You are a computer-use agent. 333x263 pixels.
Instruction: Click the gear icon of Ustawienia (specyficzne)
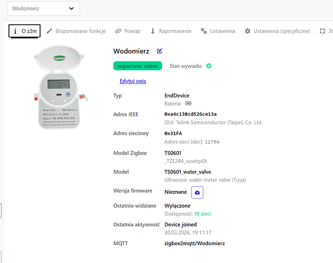pyautogui.click(x=248, y=31)
